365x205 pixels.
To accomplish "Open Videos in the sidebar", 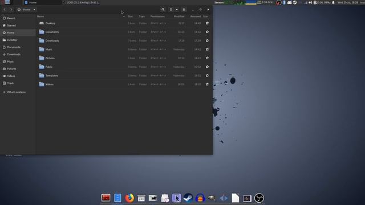I will (18, 76).
